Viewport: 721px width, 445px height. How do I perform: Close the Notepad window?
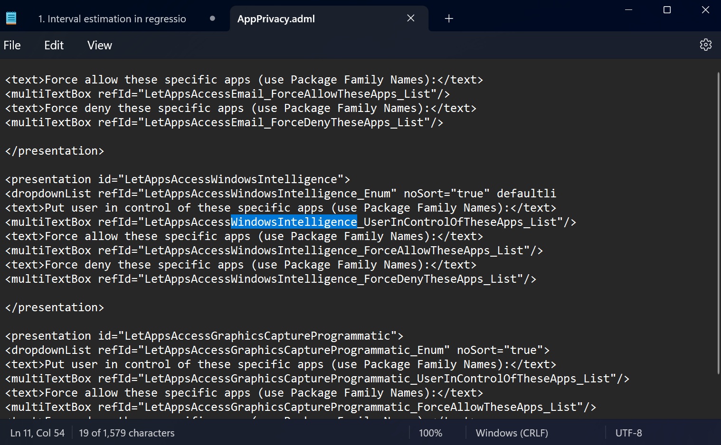pos(705,9)
